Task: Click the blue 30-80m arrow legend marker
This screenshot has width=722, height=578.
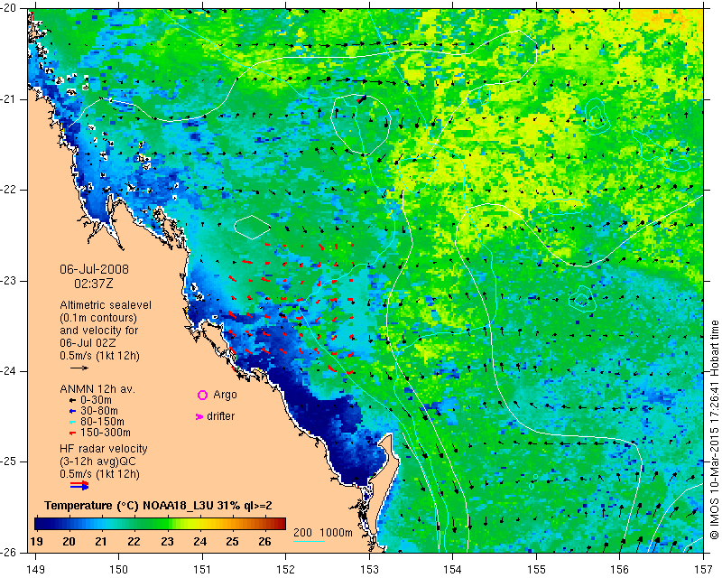Action: click(73, 411)
